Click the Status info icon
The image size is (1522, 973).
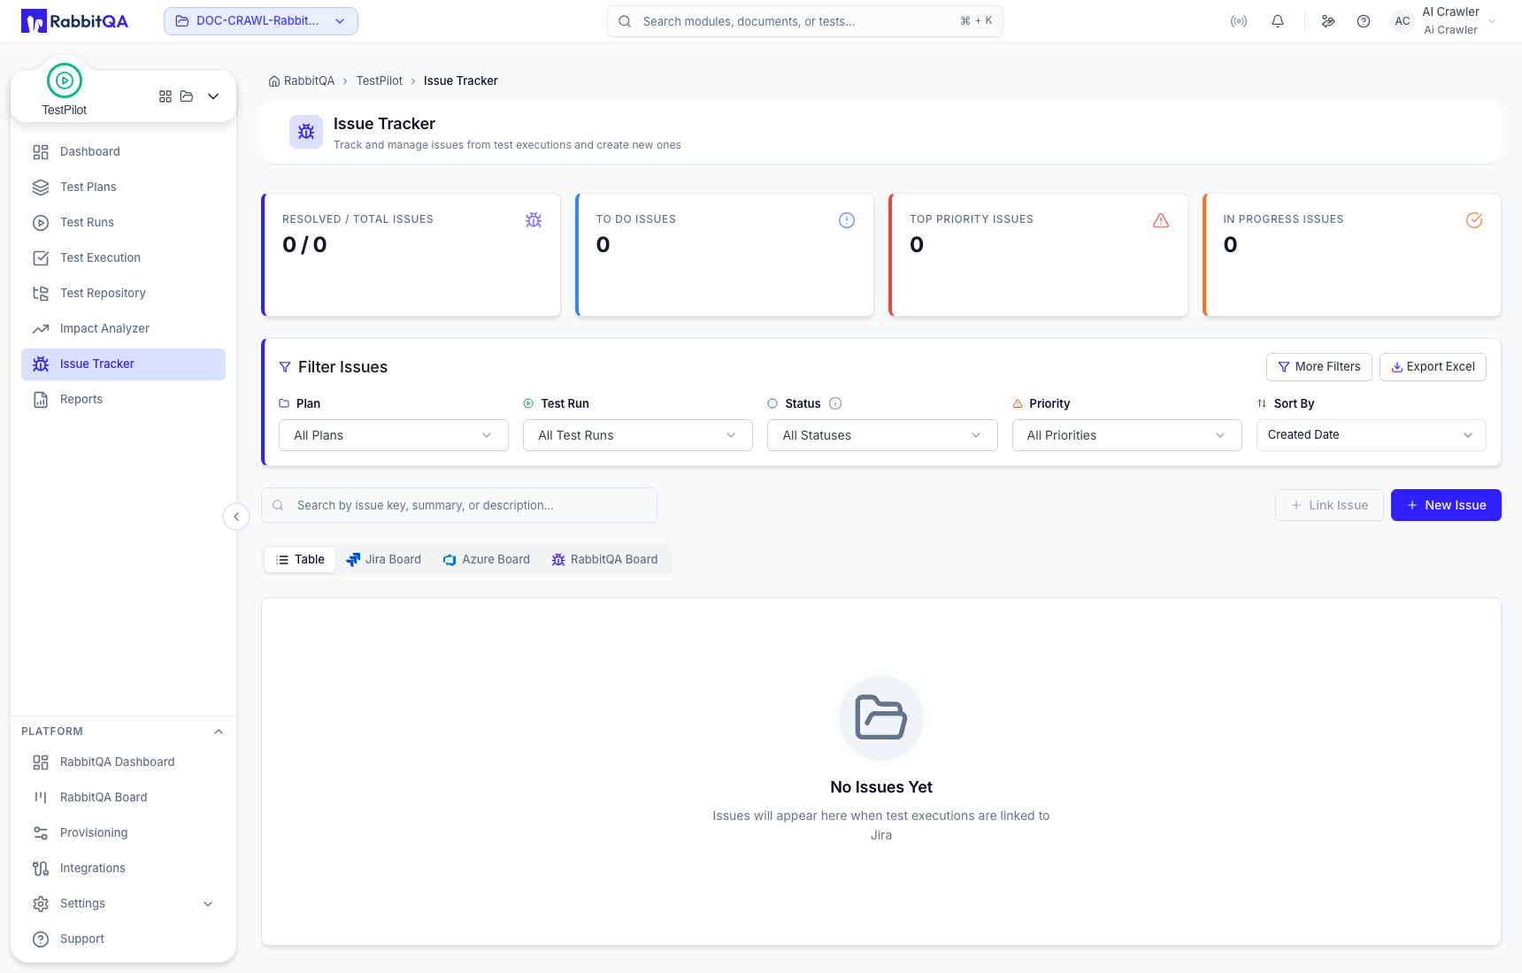pyautogui.click(x=835, y=403)
